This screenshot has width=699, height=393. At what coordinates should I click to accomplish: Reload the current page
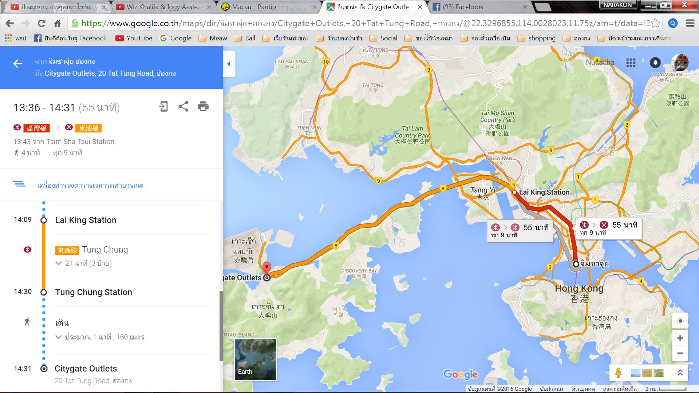(x=42, y=23)
